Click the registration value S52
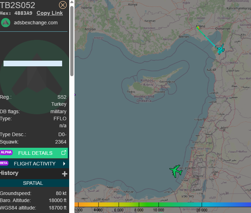This screenshot has width=251, height=213. pyautogui.click(x=62, y=97)
